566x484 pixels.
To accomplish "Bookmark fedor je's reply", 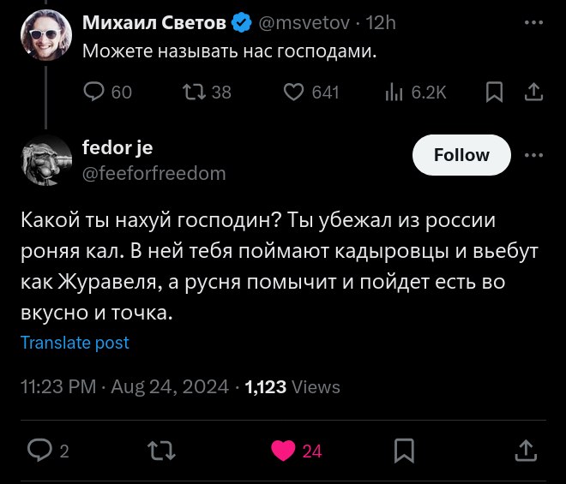I will point(405,450).
